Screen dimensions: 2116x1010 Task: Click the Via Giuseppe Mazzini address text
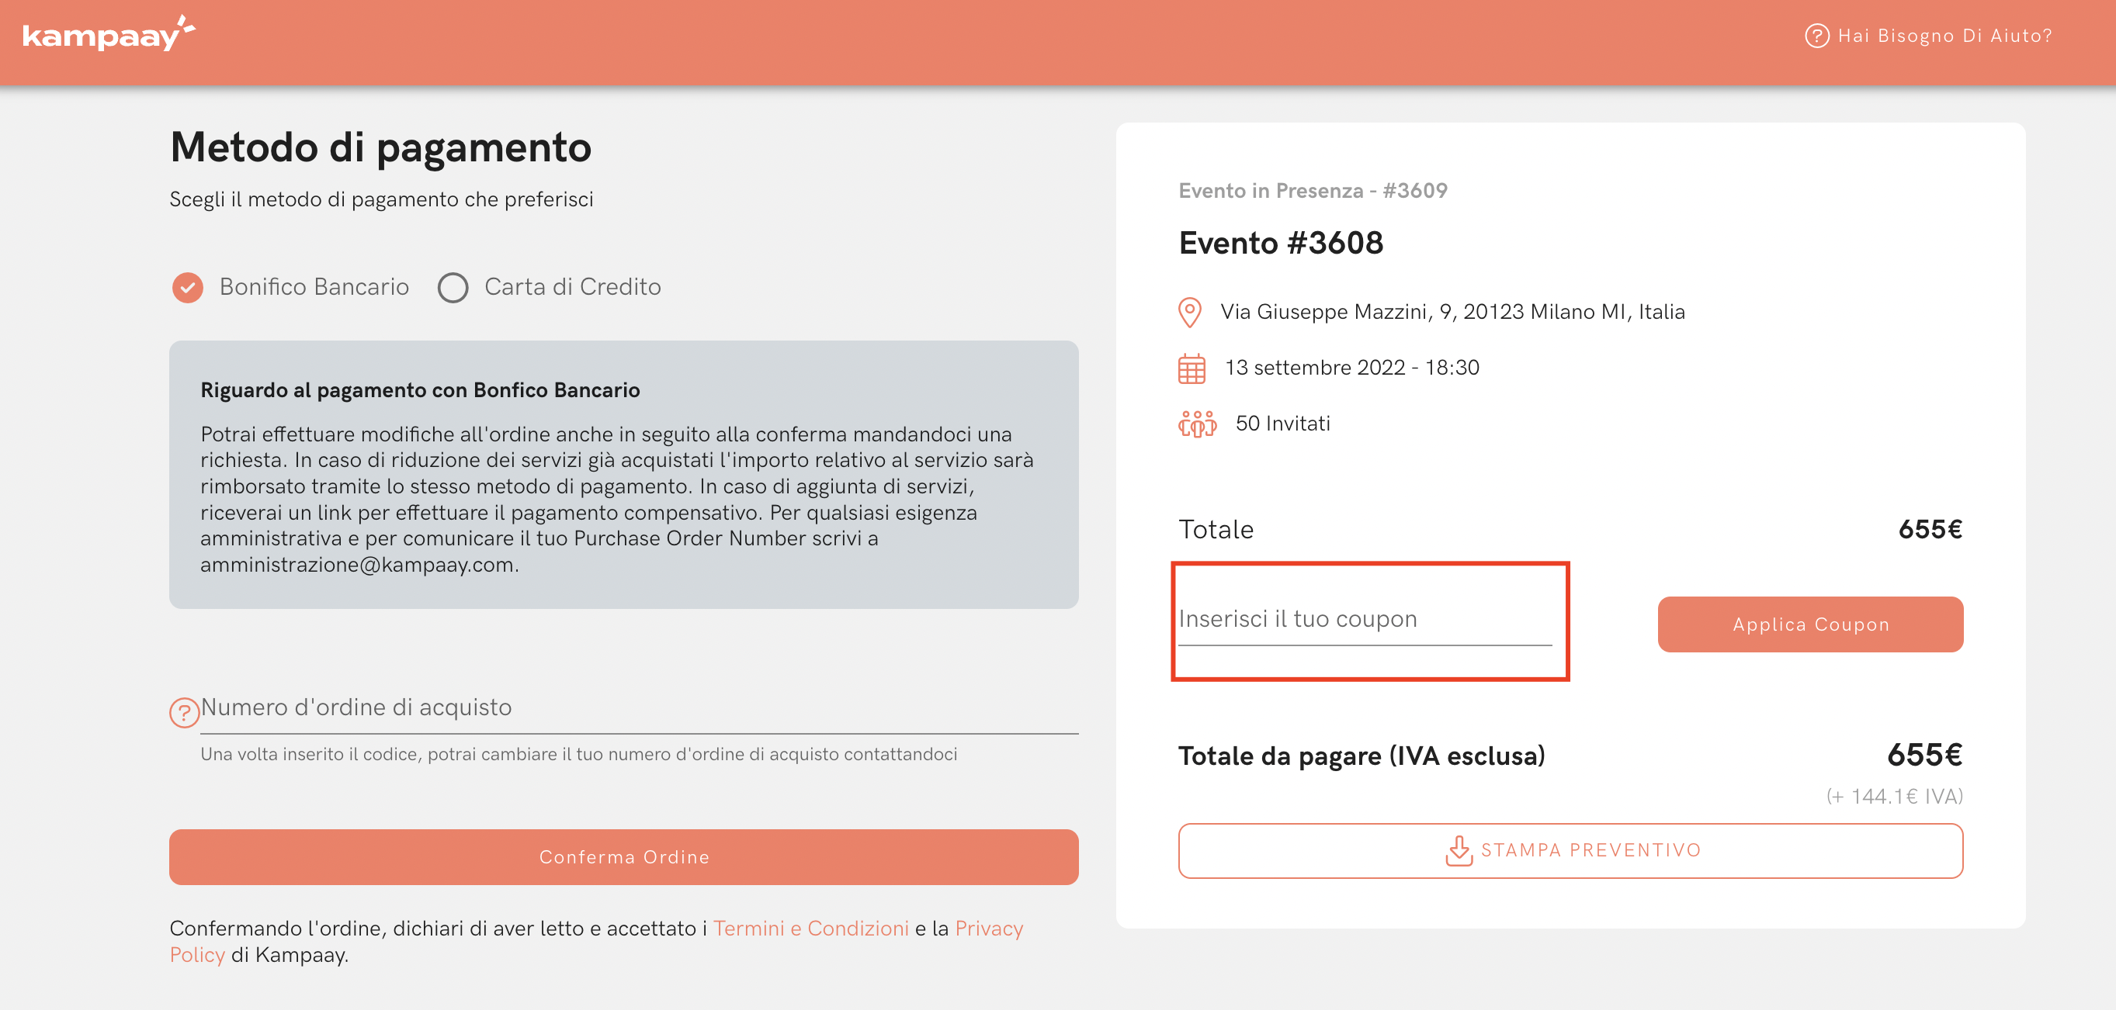[x=1452, y=312]
